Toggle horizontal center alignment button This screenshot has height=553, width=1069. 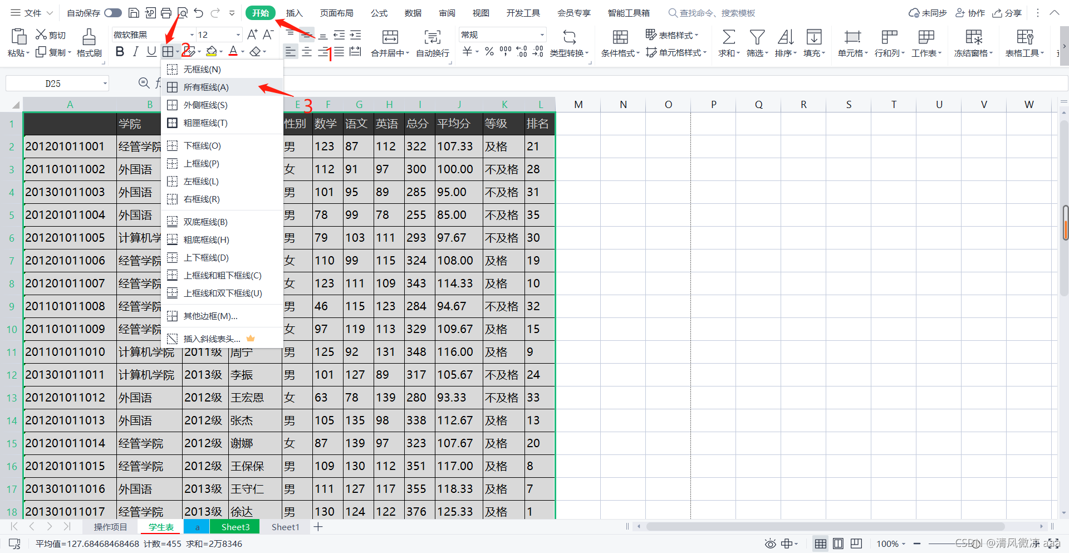pyautogui.click(x=307, y=52)
